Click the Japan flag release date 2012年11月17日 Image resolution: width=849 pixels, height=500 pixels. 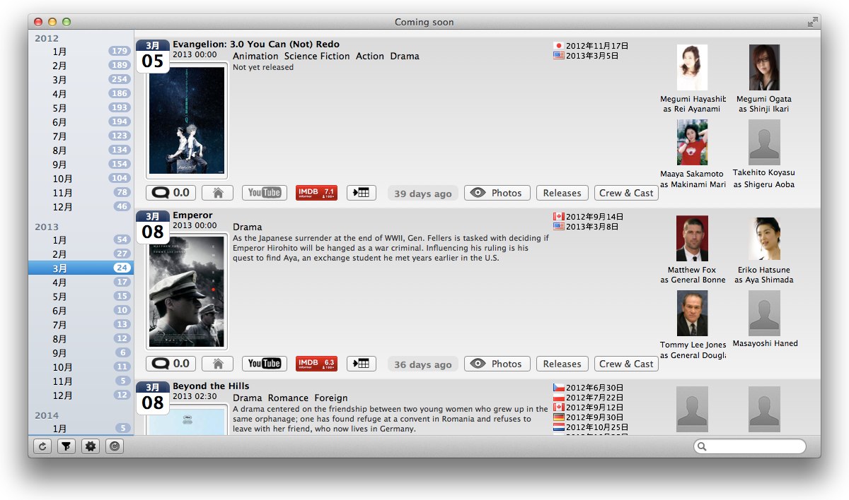coord(591,46)
